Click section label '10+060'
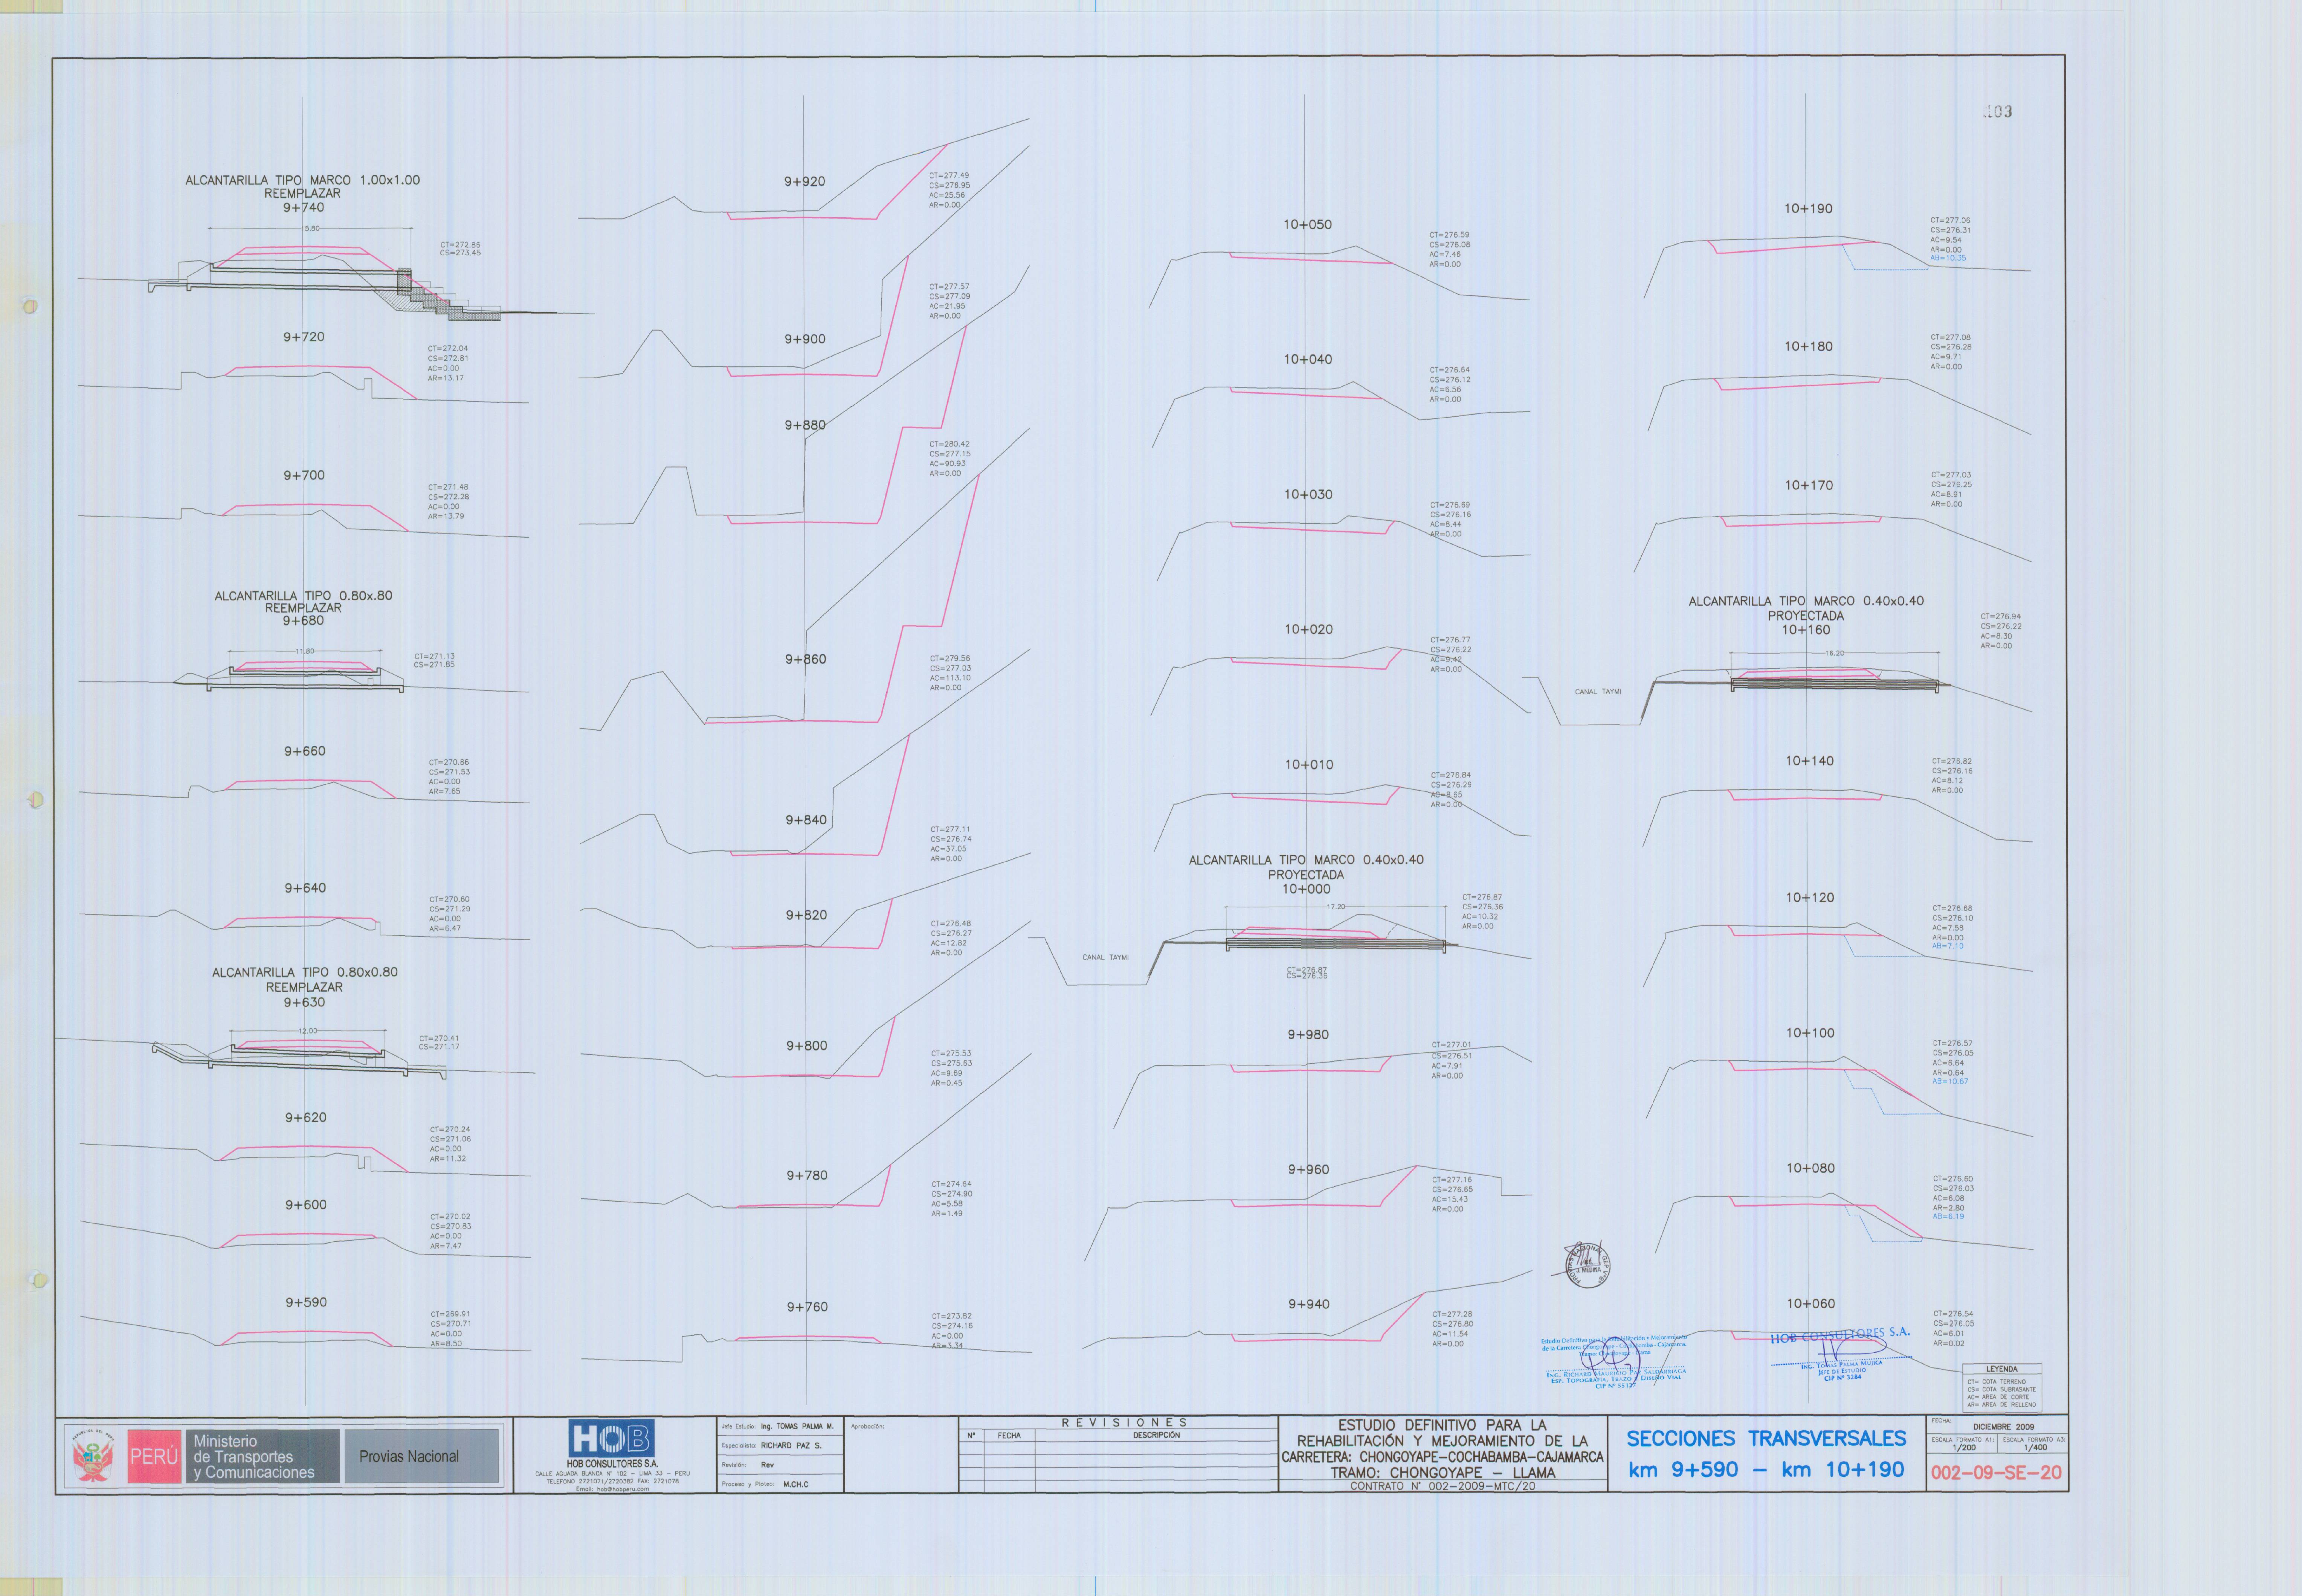This screenshot has width=2302, height=1596. (x=1811, y=1303)
